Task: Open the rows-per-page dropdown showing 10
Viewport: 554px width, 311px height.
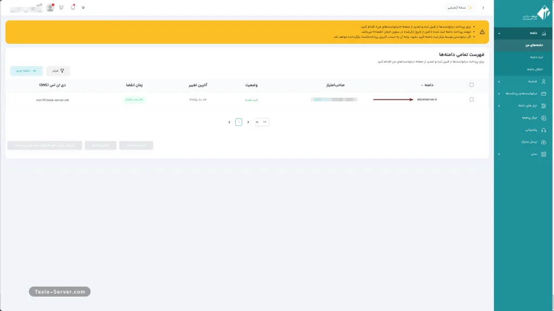Action: tap(262, 122)
